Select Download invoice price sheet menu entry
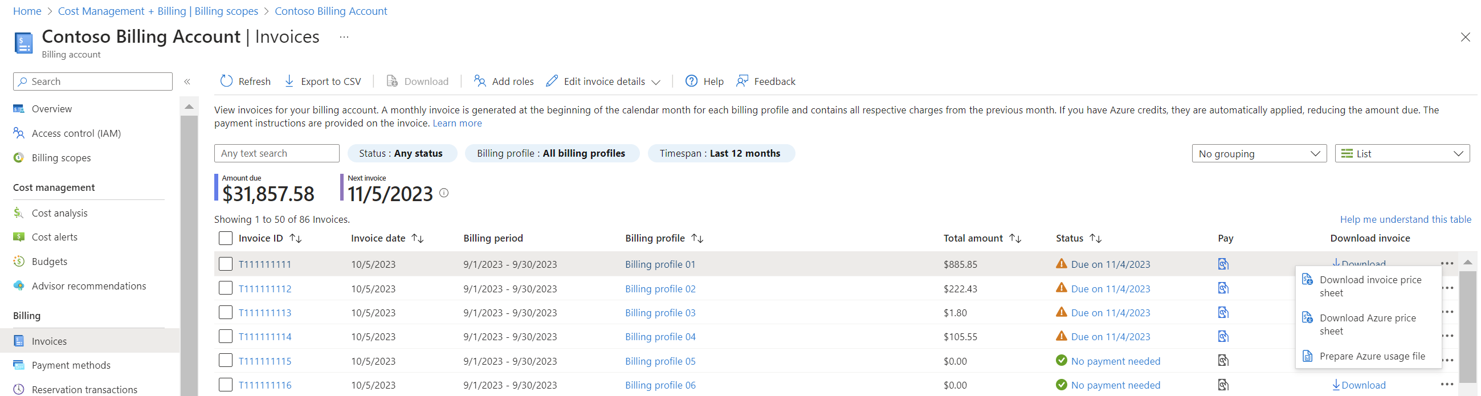Viewport: 1481px width, 396px height. point(1368,286)
